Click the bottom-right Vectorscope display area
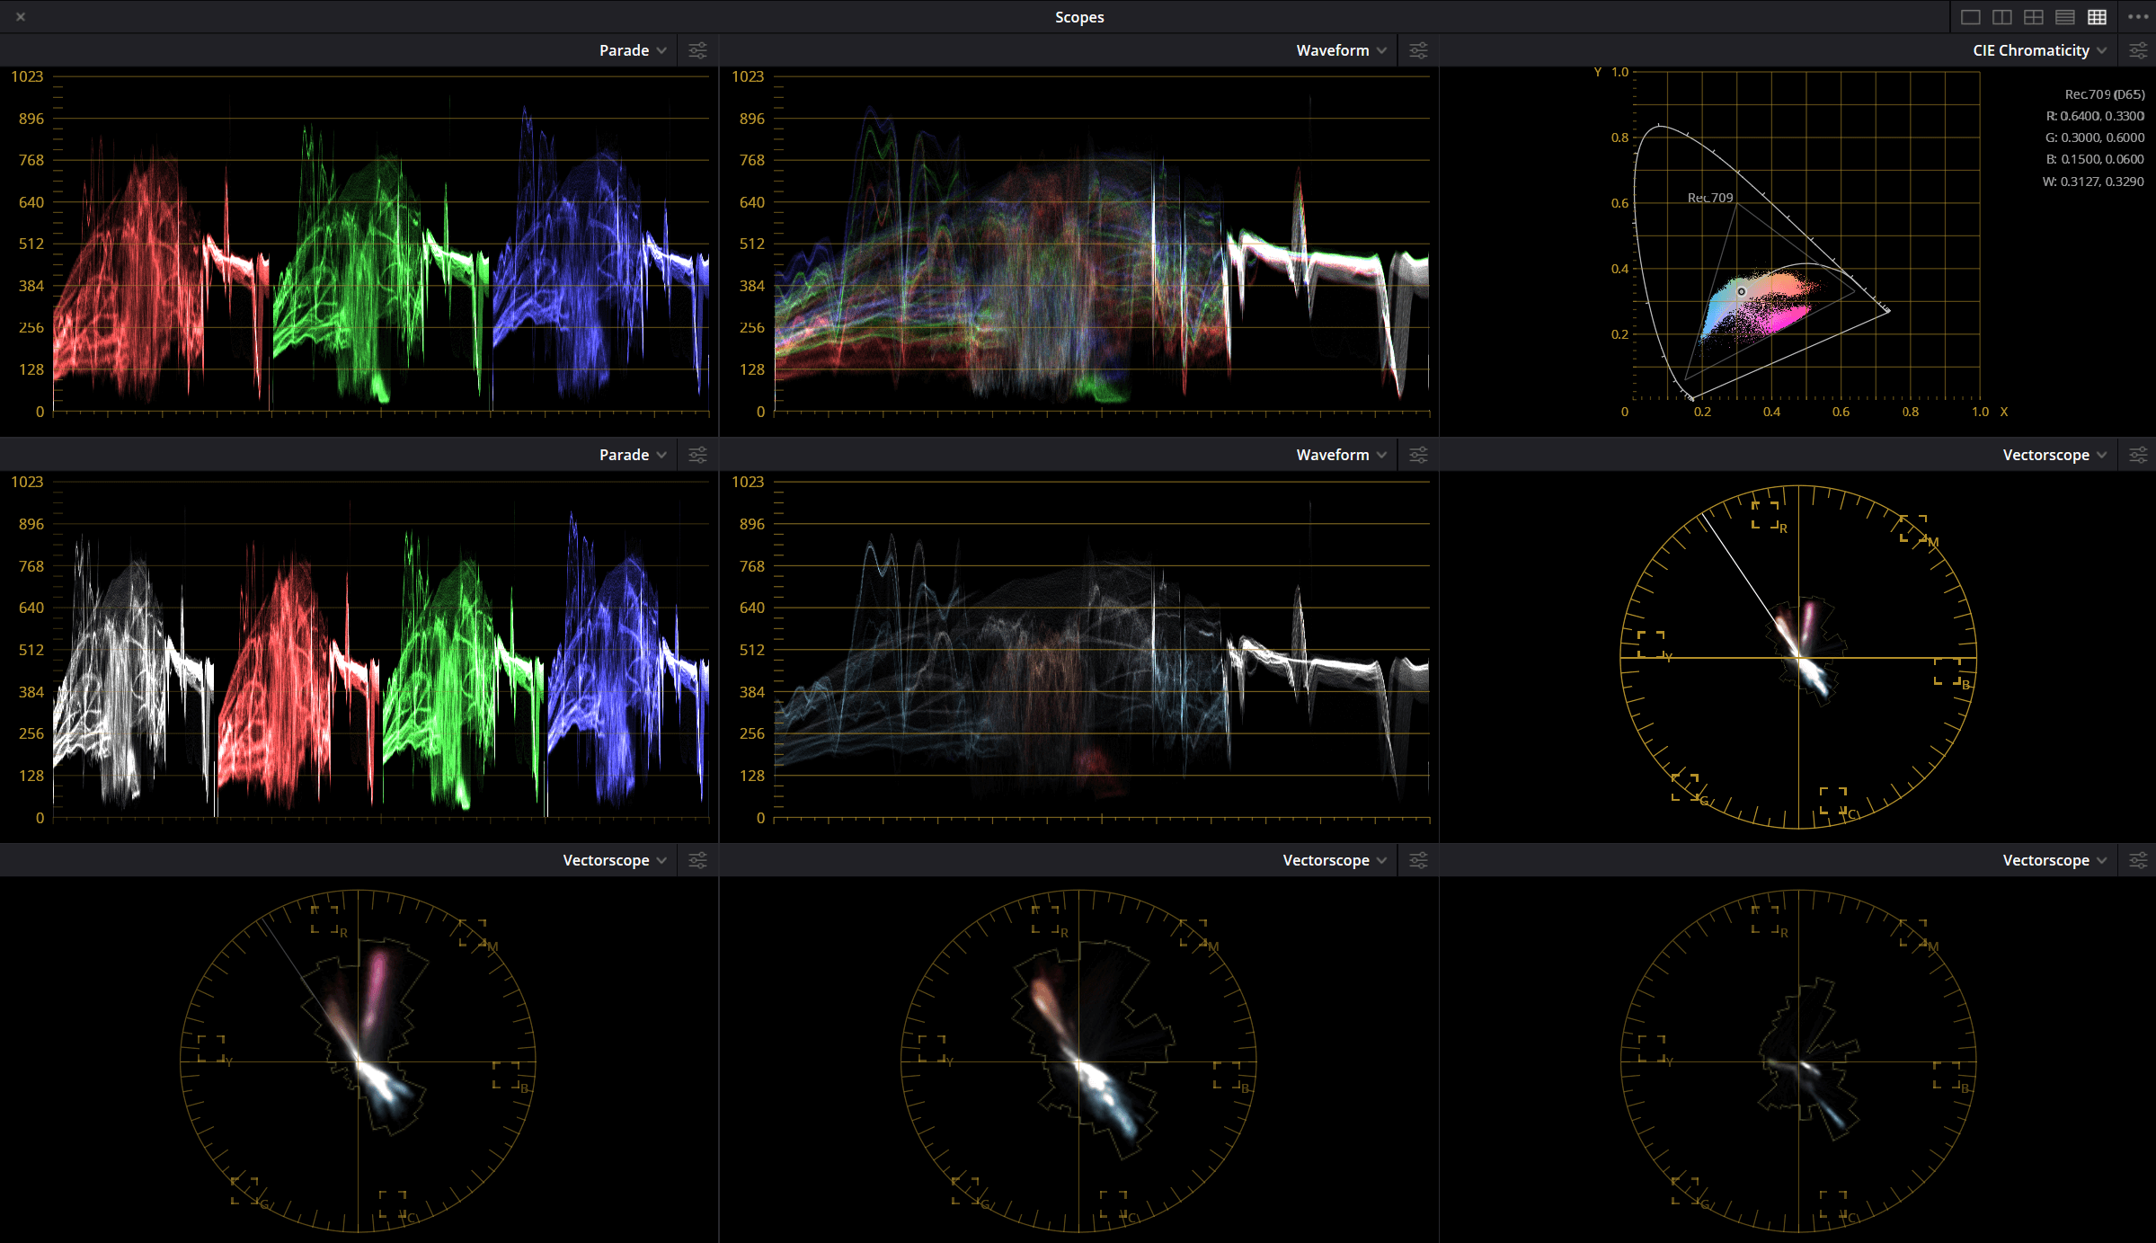Screen dimensions: 2156x1243 coord(1797,1061)
